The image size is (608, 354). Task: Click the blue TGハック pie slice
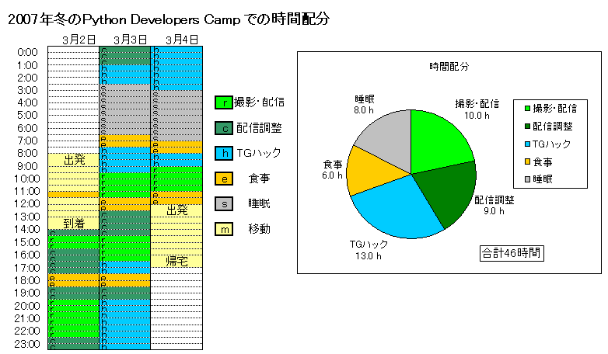tap(400, 209)
